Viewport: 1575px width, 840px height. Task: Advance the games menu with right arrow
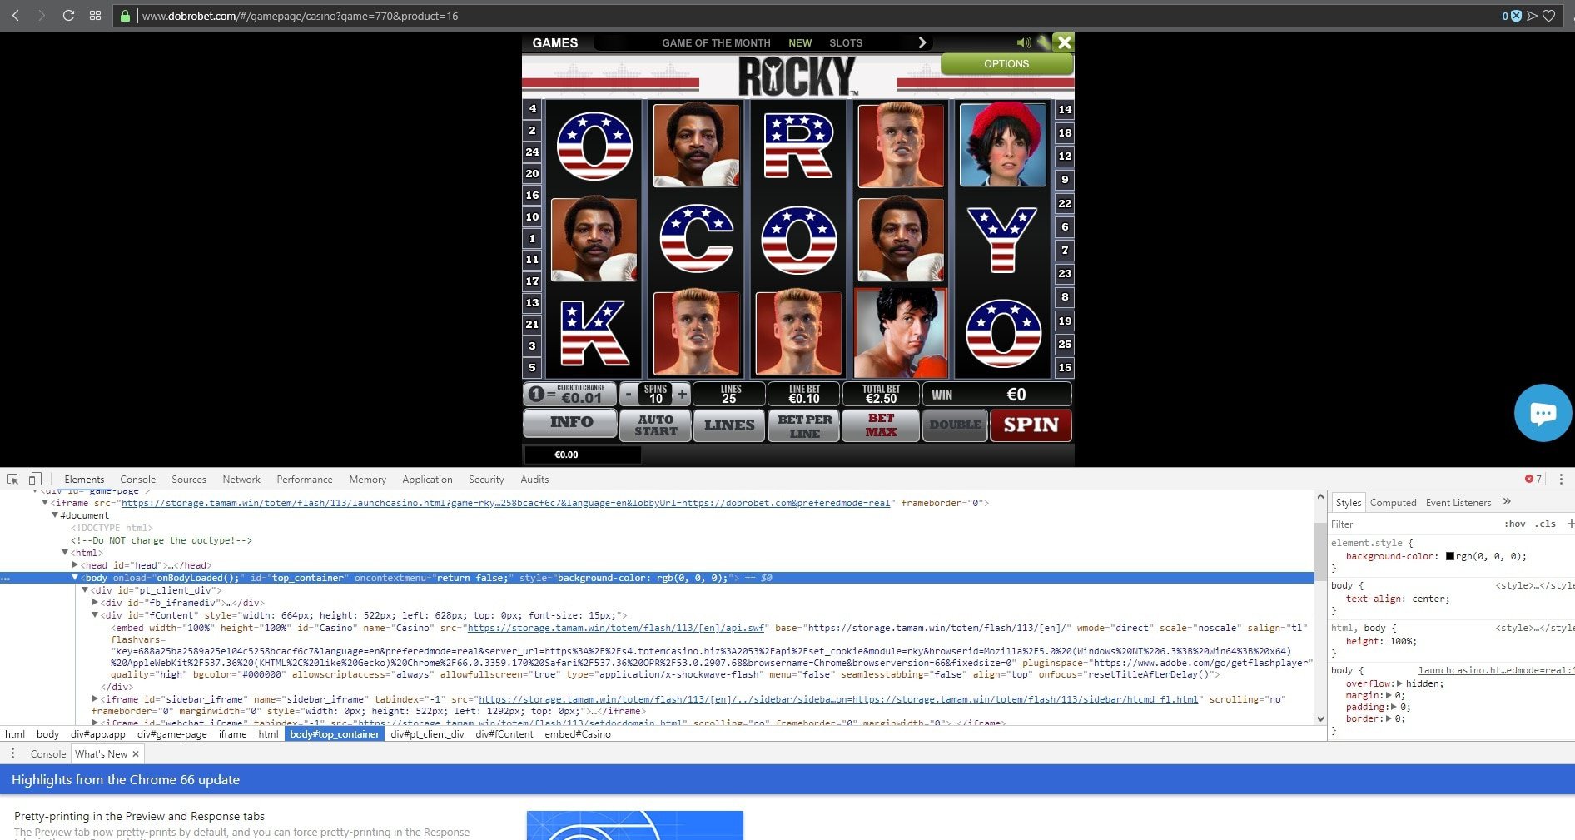[x=922, y=42]
